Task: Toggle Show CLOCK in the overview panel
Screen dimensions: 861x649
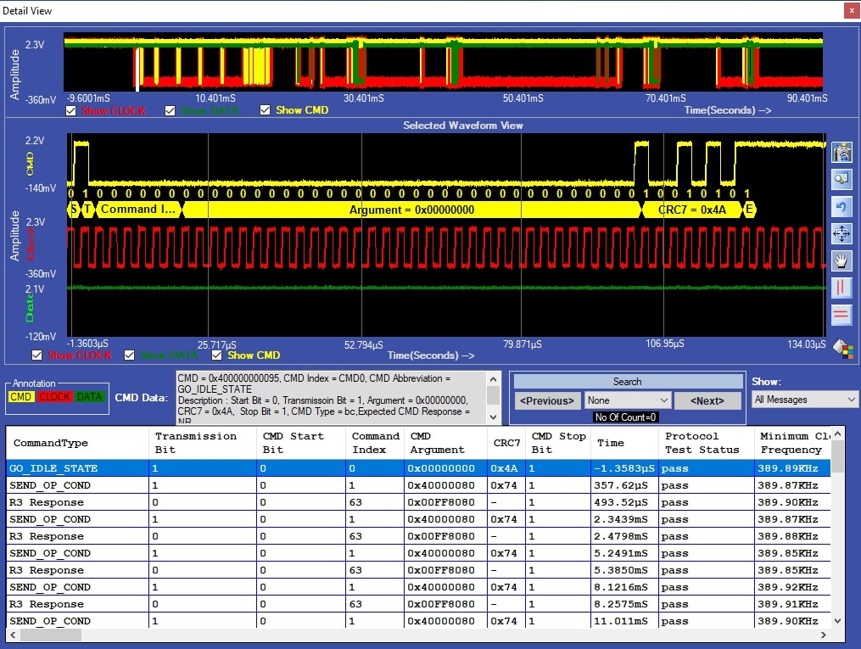Action: pos(71,109)
